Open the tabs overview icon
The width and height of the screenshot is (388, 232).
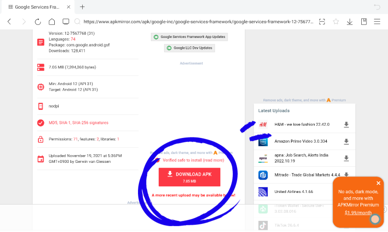pyautogui.click(x=66, y=21)
